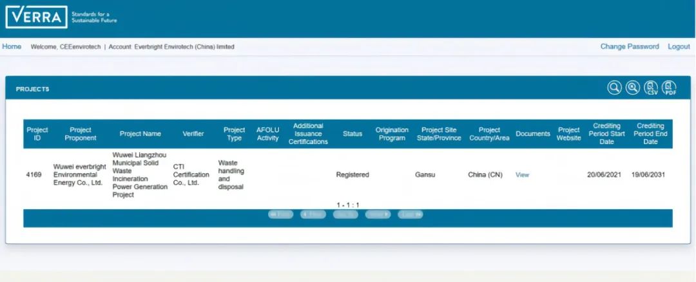Open the basic search magnifier icon
This screenshot has height=282, width=696.
point(614,88)
